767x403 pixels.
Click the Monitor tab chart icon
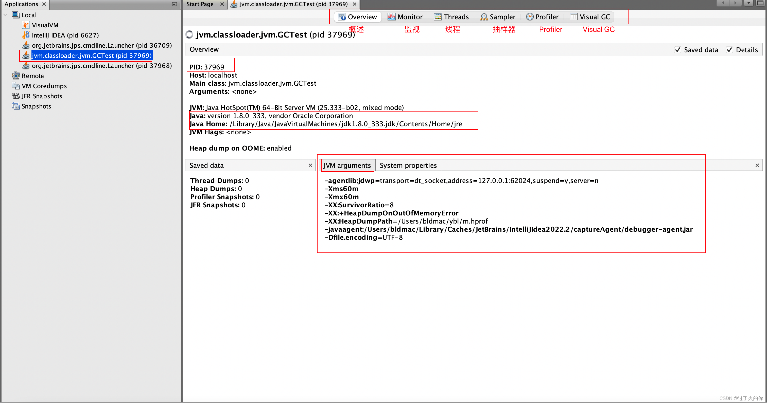coord(391,17)
